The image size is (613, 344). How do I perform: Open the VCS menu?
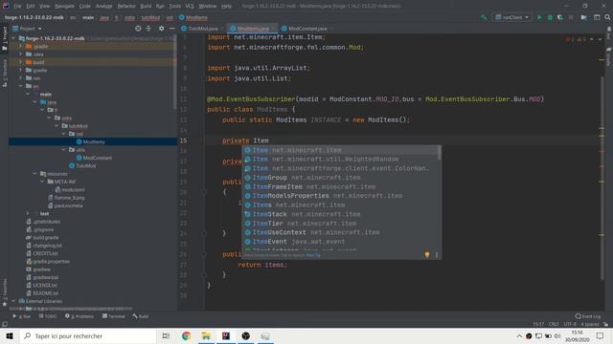190,6
